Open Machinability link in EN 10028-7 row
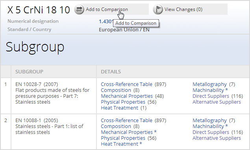The width and height of the screenshot is (250, 150). pyautogui.click(x=208, y=90)
